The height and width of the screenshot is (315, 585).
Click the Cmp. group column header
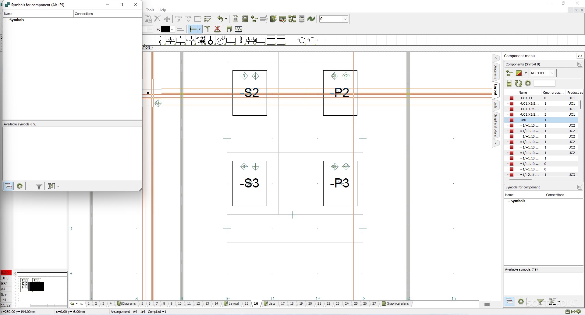tap(553, 93)
